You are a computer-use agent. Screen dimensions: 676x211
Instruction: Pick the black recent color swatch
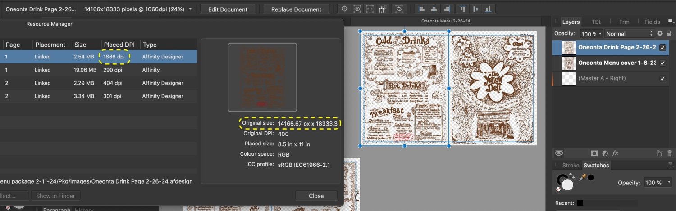[x=580, y=203]
